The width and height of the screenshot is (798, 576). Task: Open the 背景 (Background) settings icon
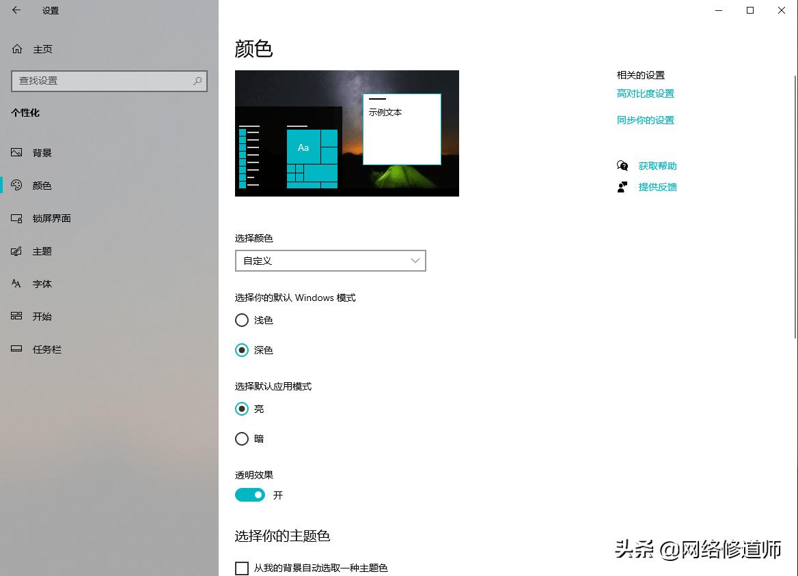16,152
